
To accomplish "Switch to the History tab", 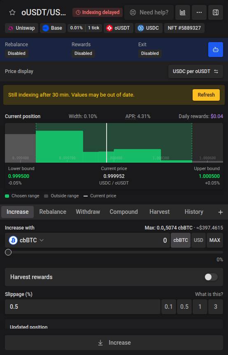I will point(194,212).
